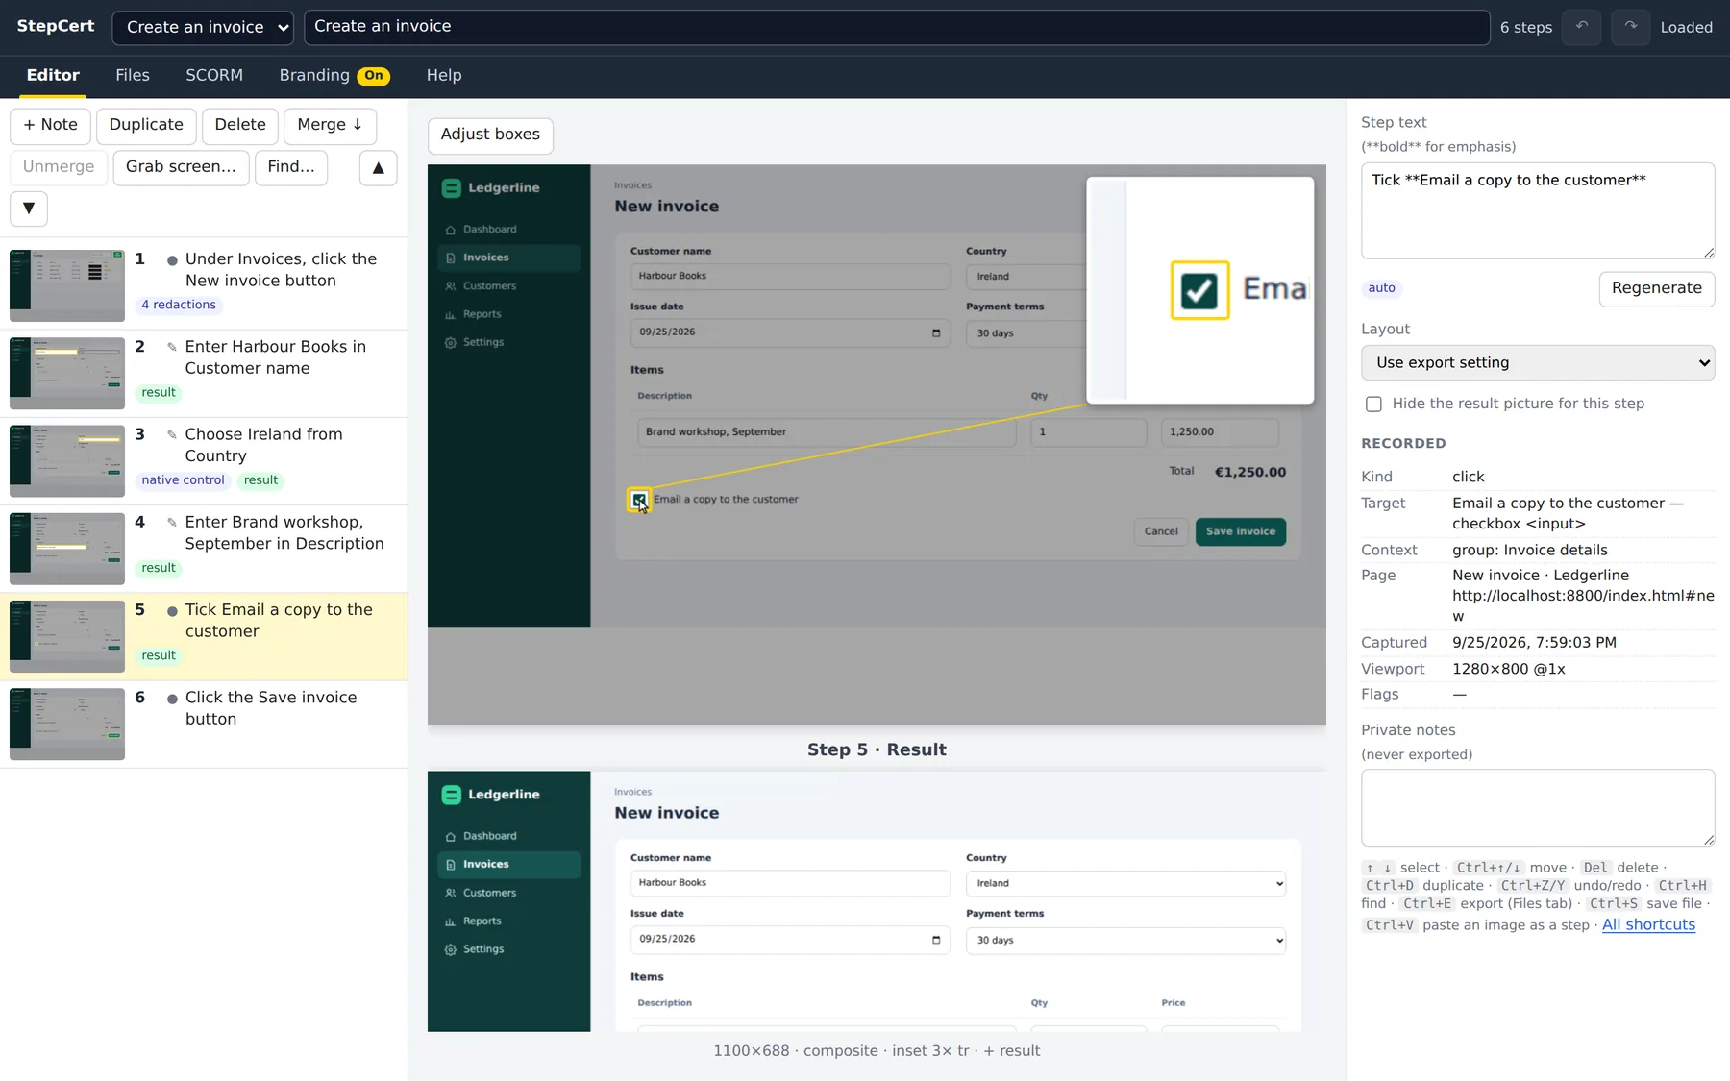The height and width of the screenshot is (1081, 1730).
Task: Click the Dashboard icon in the result image
Action: pyautogui.click(x=450, y=836)
